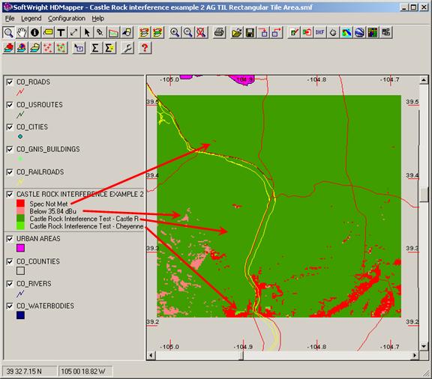This screenshot has width=432, height=379.
Task: Click the latitude readout '39 32 7.15 N'
Action: (x=24, y=372)
